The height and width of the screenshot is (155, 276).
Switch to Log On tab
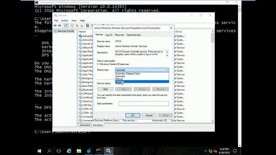coord(109,35)
